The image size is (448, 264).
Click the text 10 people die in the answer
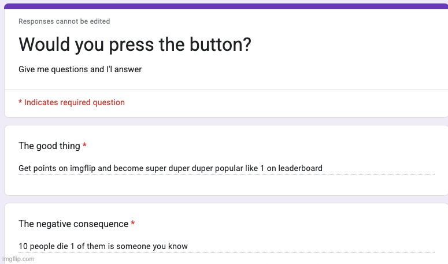[43, 246]
